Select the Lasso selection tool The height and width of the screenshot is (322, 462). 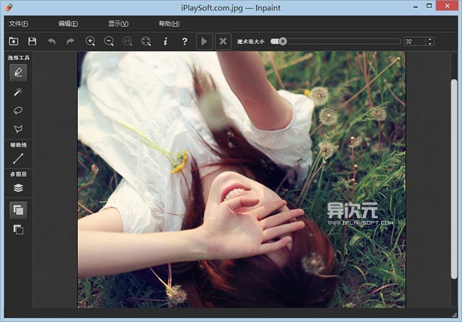click(x=18, y=110)
